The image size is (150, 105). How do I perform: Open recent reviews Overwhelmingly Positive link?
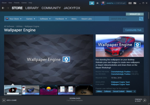(121, 72)
